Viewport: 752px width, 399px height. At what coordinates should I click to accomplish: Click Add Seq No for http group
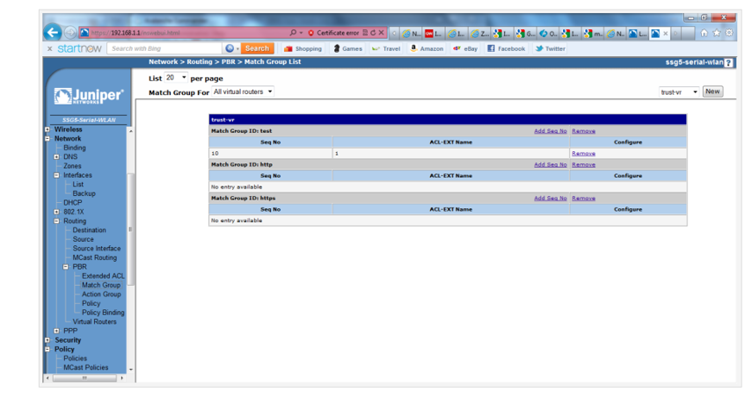(550, 164)
